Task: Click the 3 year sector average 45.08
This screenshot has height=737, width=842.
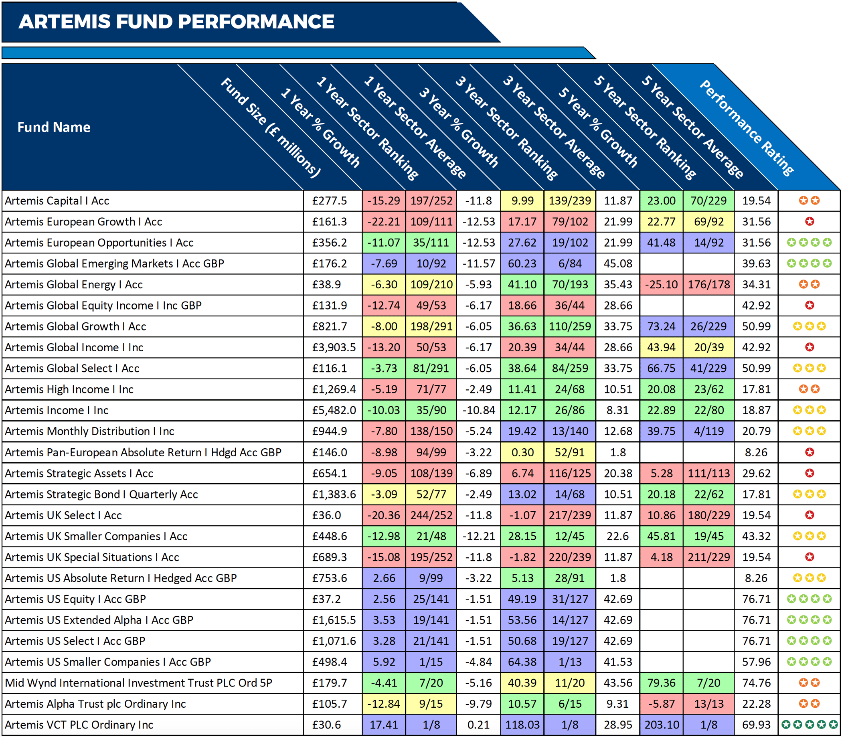Action: click(618, 263)
